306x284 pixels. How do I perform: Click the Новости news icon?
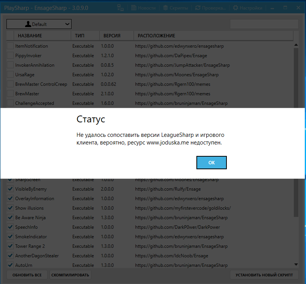coord(134,8)
